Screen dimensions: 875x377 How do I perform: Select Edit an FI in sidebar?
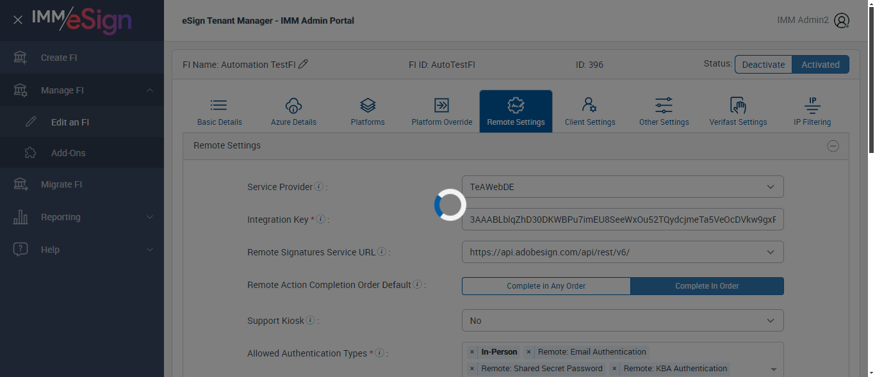(82, 122)
